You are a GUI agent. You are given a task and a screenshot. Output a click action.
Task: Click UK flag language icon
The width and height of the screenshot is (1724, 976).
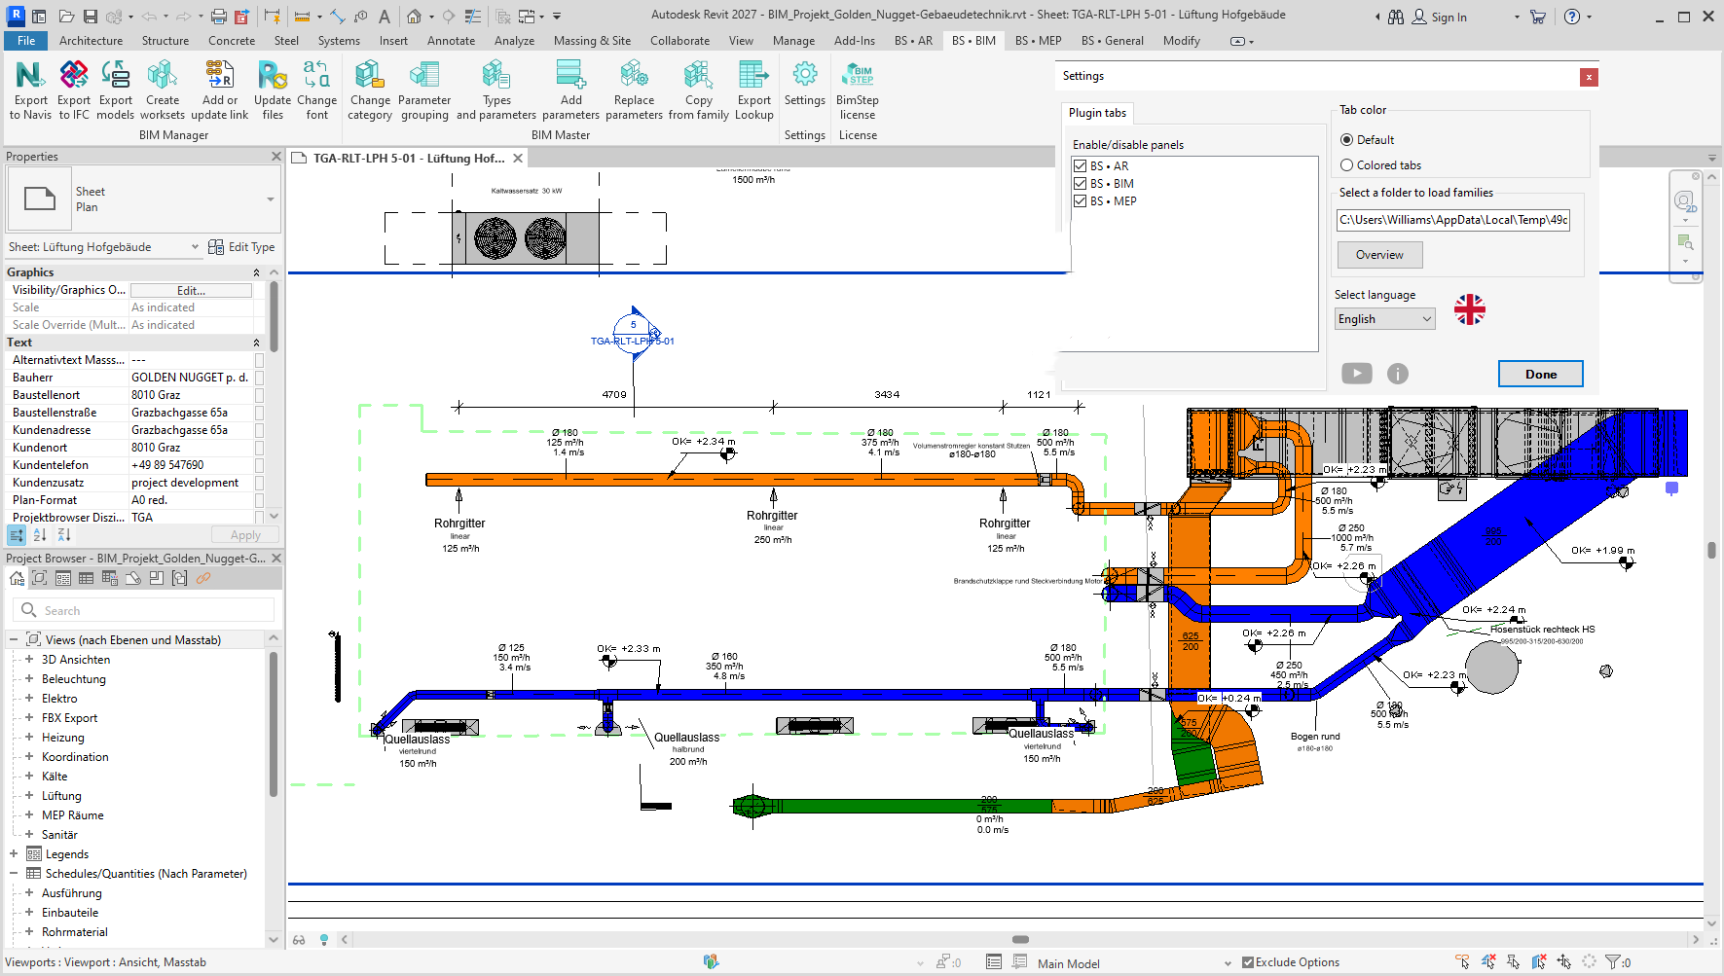[x=1470, y=309]
